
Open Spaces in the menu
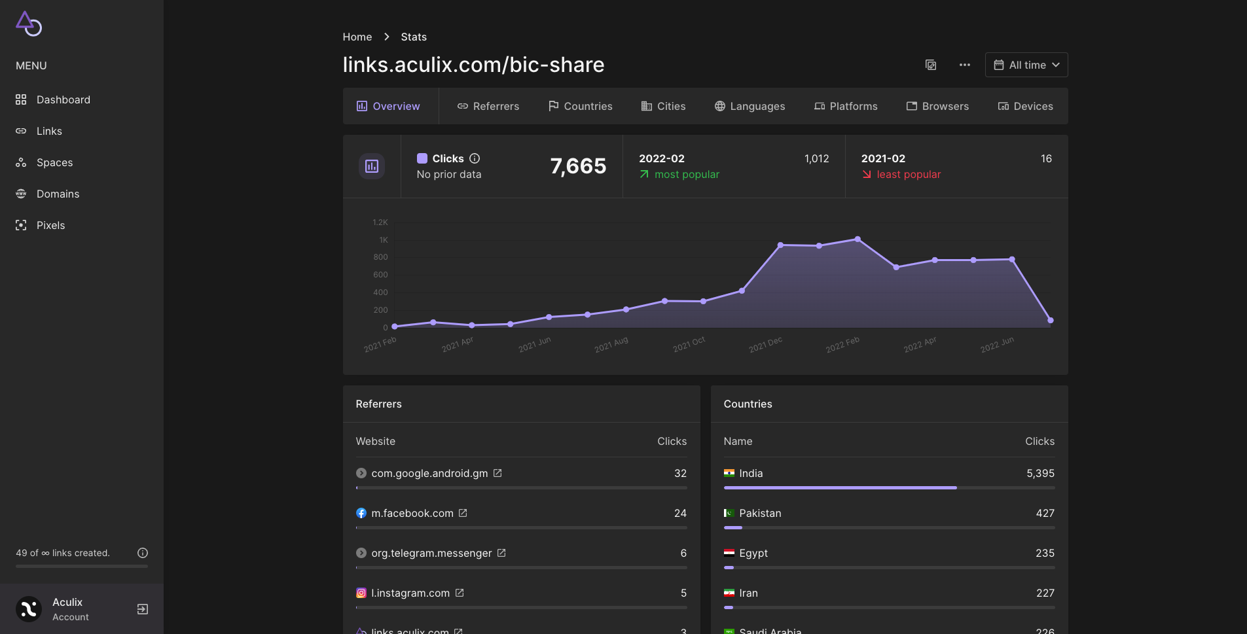pyautogui.click(x=54, y=162)
